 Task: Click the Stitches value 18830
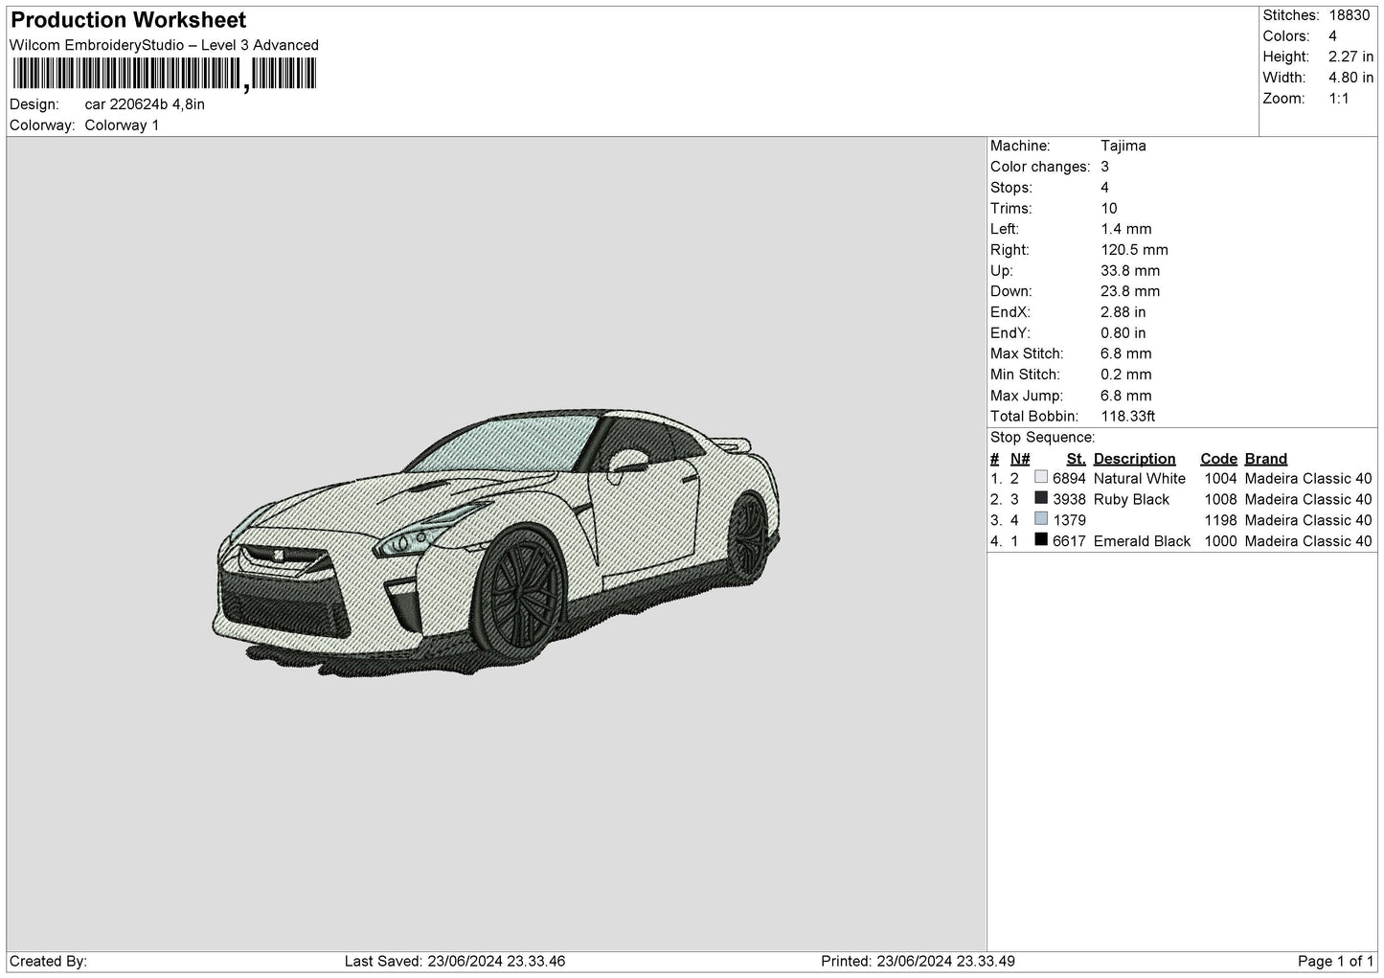(x=1350, y=15)
